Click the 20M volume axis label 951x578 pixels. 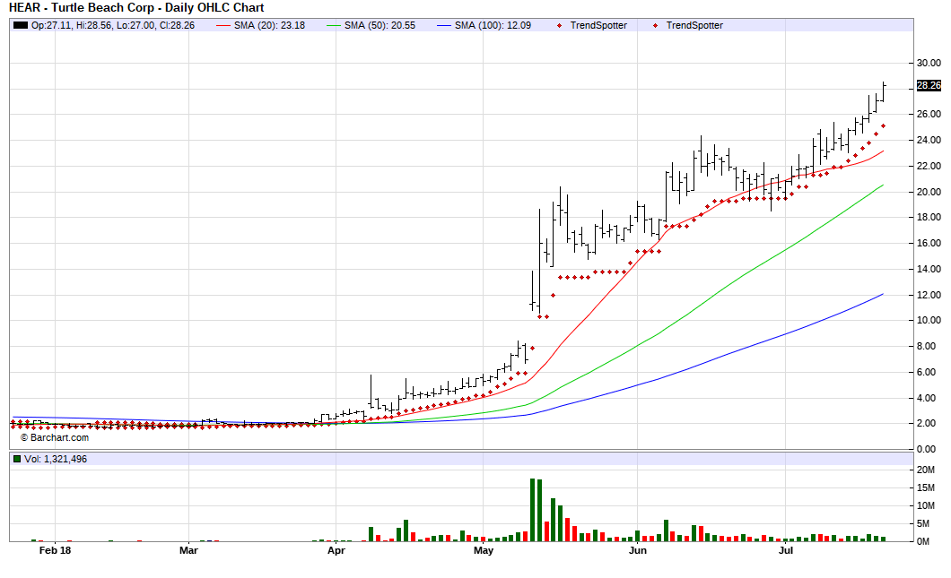point(926,470)
